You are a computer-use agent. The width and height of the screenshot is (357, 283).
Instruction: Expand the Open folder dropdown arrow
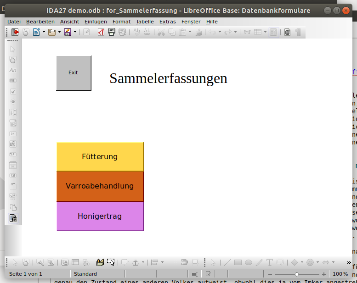[59, 32]
